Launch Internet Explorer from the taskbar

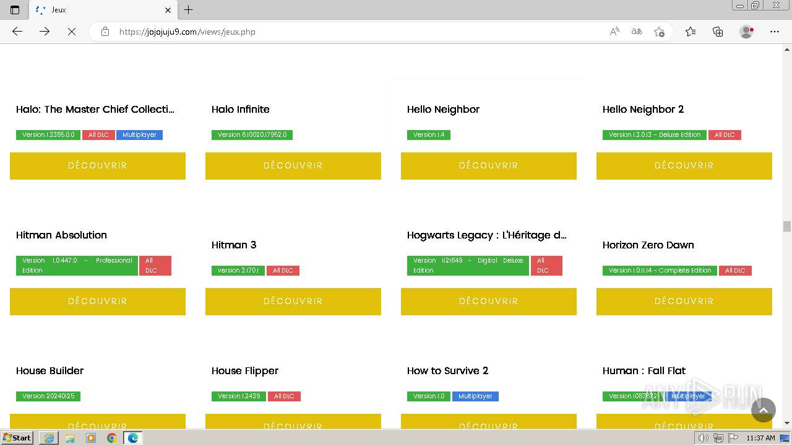[49, 438]
